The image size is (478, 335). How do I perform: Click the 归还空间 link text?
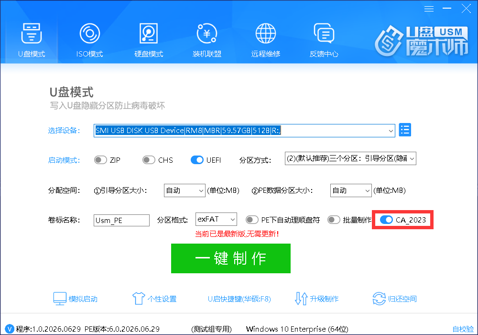click(402, 299)
